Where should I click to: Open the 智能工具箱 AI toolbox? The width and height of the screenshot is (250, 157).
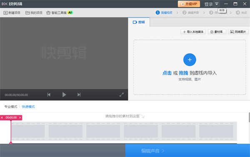[x=60, y=13]
